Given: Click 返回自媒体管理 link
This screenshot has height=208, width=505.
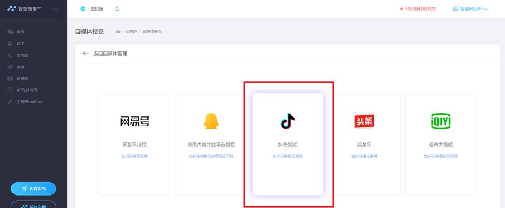Looking at the screenshot, I should 110,54.
